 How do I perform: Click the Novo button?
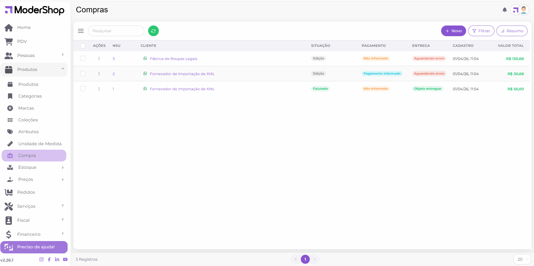[x=453, y=31]
